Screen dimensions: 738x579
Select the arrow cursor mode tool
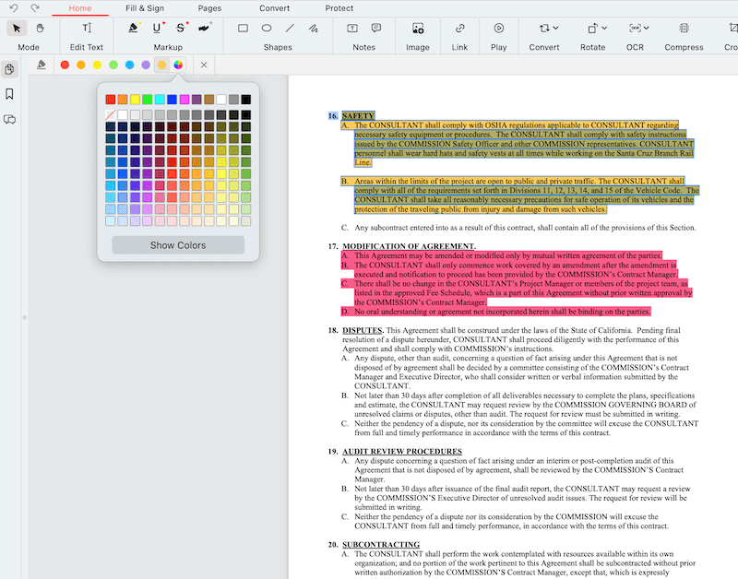point(17,29)
